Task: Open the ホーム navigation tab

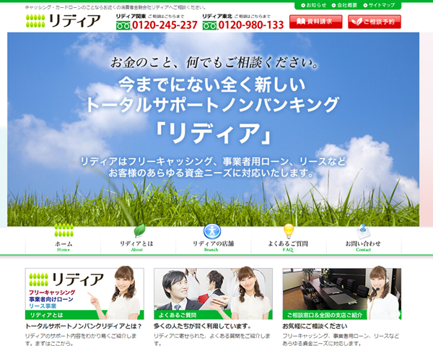Action: pos(64,246)
